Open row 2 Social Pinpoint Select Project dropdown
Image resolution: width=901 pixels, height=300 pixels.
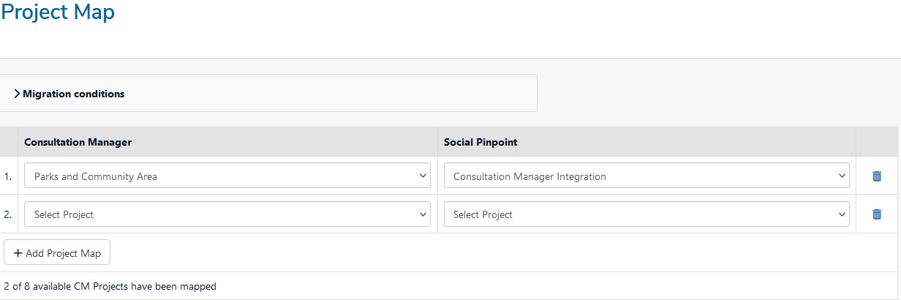(x=646, y=214)
